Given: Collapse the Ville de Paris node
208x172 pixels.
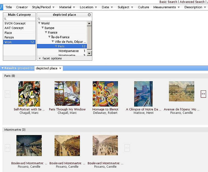Looking at the screenshot, I should click(x=53, y=41).
